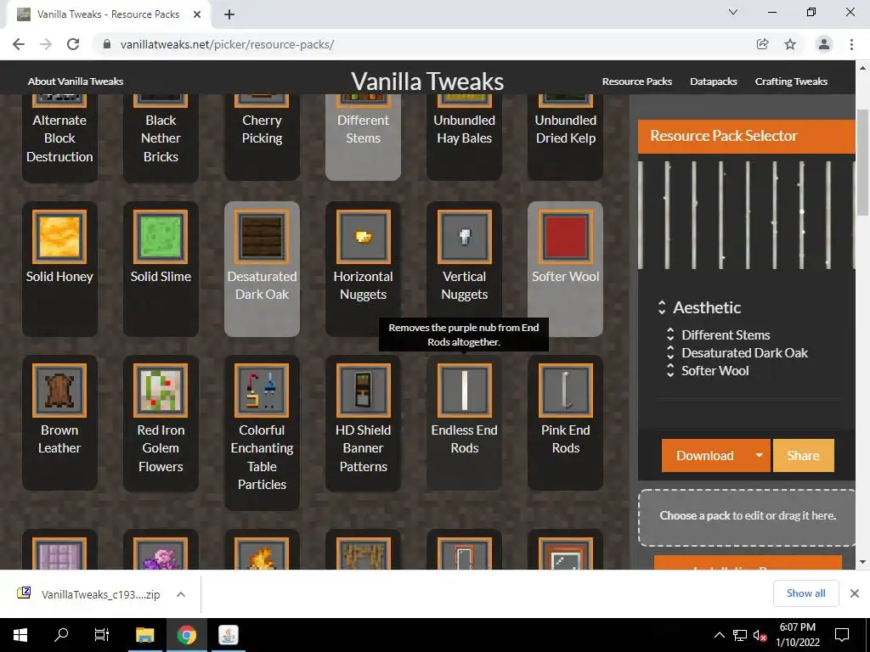Deselect the Different Stems pack card
The width and height of the screenshot is (870, 652).
point(363,137)
